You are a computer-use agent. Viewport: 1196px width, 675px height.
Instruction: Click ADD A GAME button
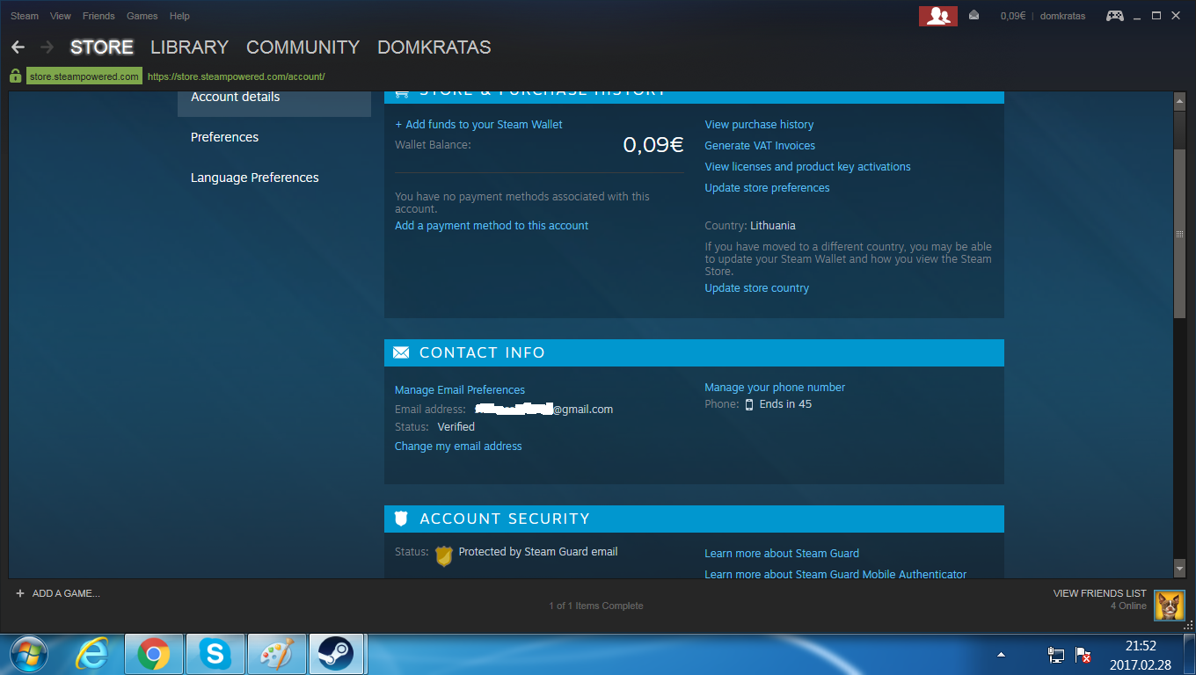tap(58, 593)
